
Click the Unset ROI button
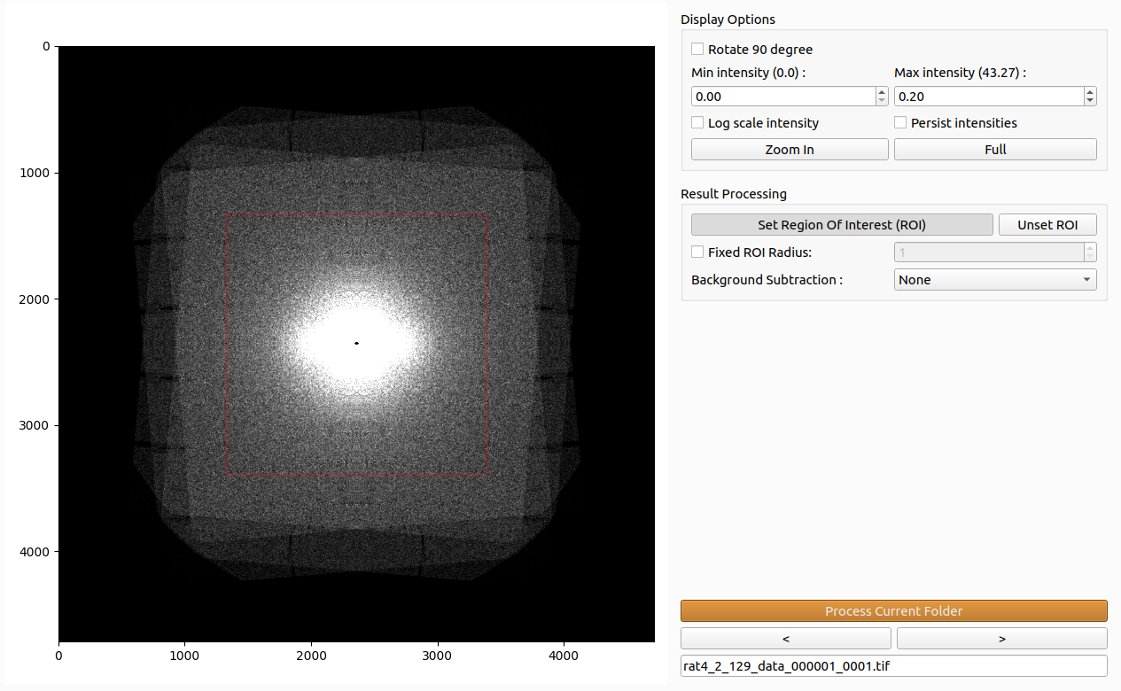point(1047,225)
